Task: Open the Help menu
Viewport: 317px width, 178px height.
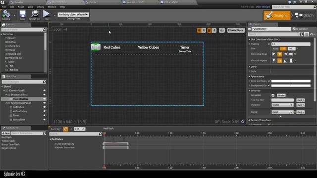Action: pos(62,7)
